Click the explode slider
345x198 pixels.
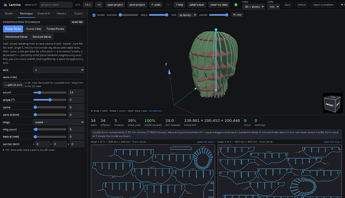(x=128, y=15)
